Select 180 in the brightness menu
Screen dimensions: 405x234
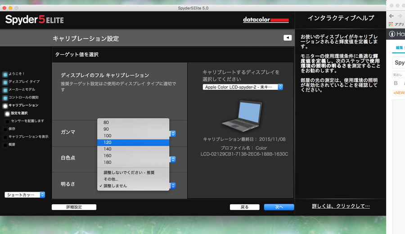pos(133,163)
